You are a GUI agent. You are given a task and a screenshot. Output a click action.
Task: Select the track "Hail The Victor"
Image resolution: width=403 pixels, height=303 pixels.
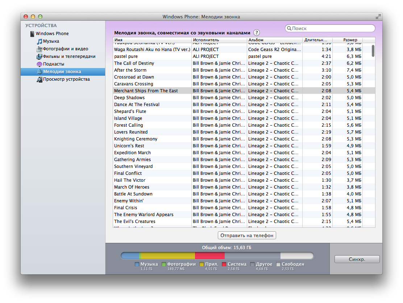tap(244, 180)
